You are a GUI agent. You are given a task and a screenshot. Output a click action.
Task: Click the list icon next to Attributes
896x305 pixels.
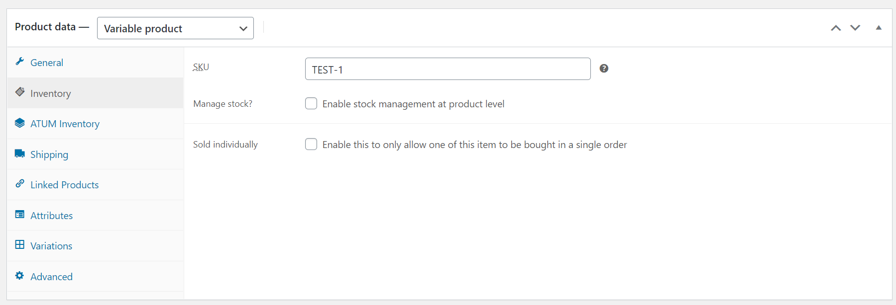[20, 215]
